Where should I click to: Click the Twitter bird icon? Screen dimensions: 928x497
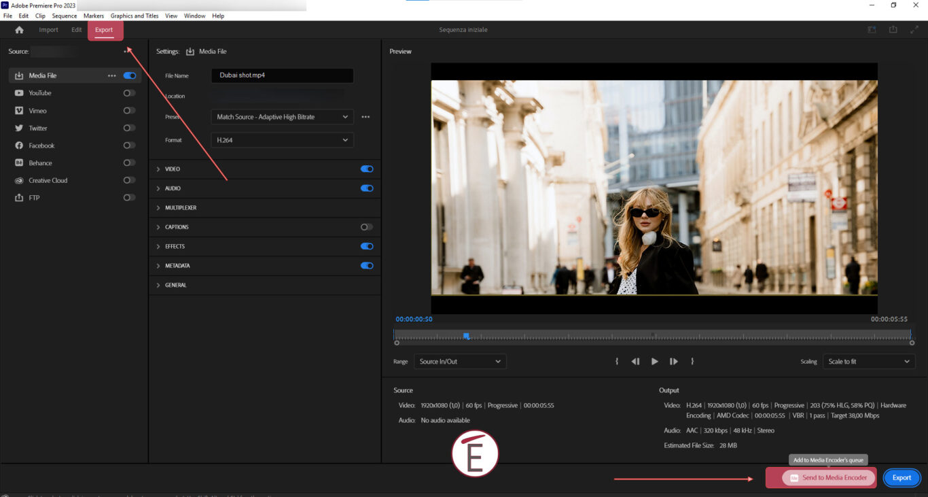pos(19,128)
